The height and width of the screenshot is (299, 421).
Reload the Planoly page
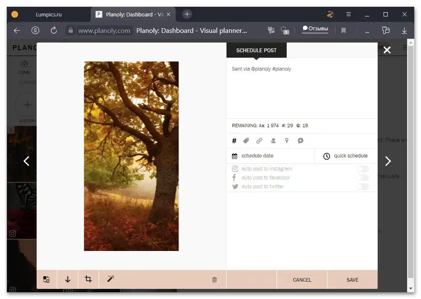(x=54, y=30)
